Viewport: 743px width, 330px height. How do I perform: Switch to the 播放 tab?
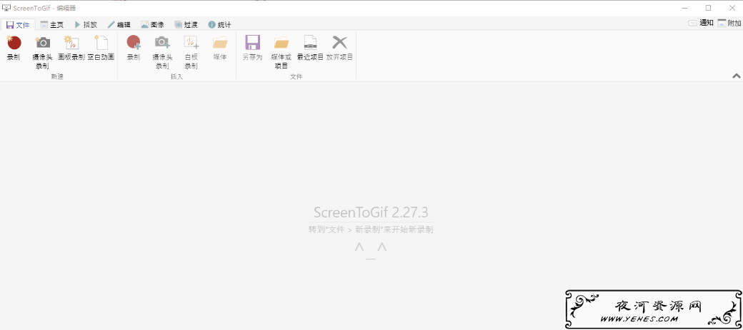coord(86,24)
